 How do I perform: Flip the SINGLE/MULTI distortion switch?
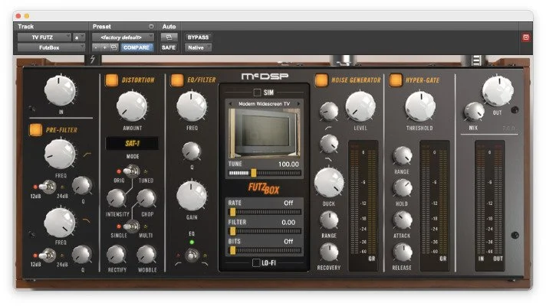click(x=132, y=226)
